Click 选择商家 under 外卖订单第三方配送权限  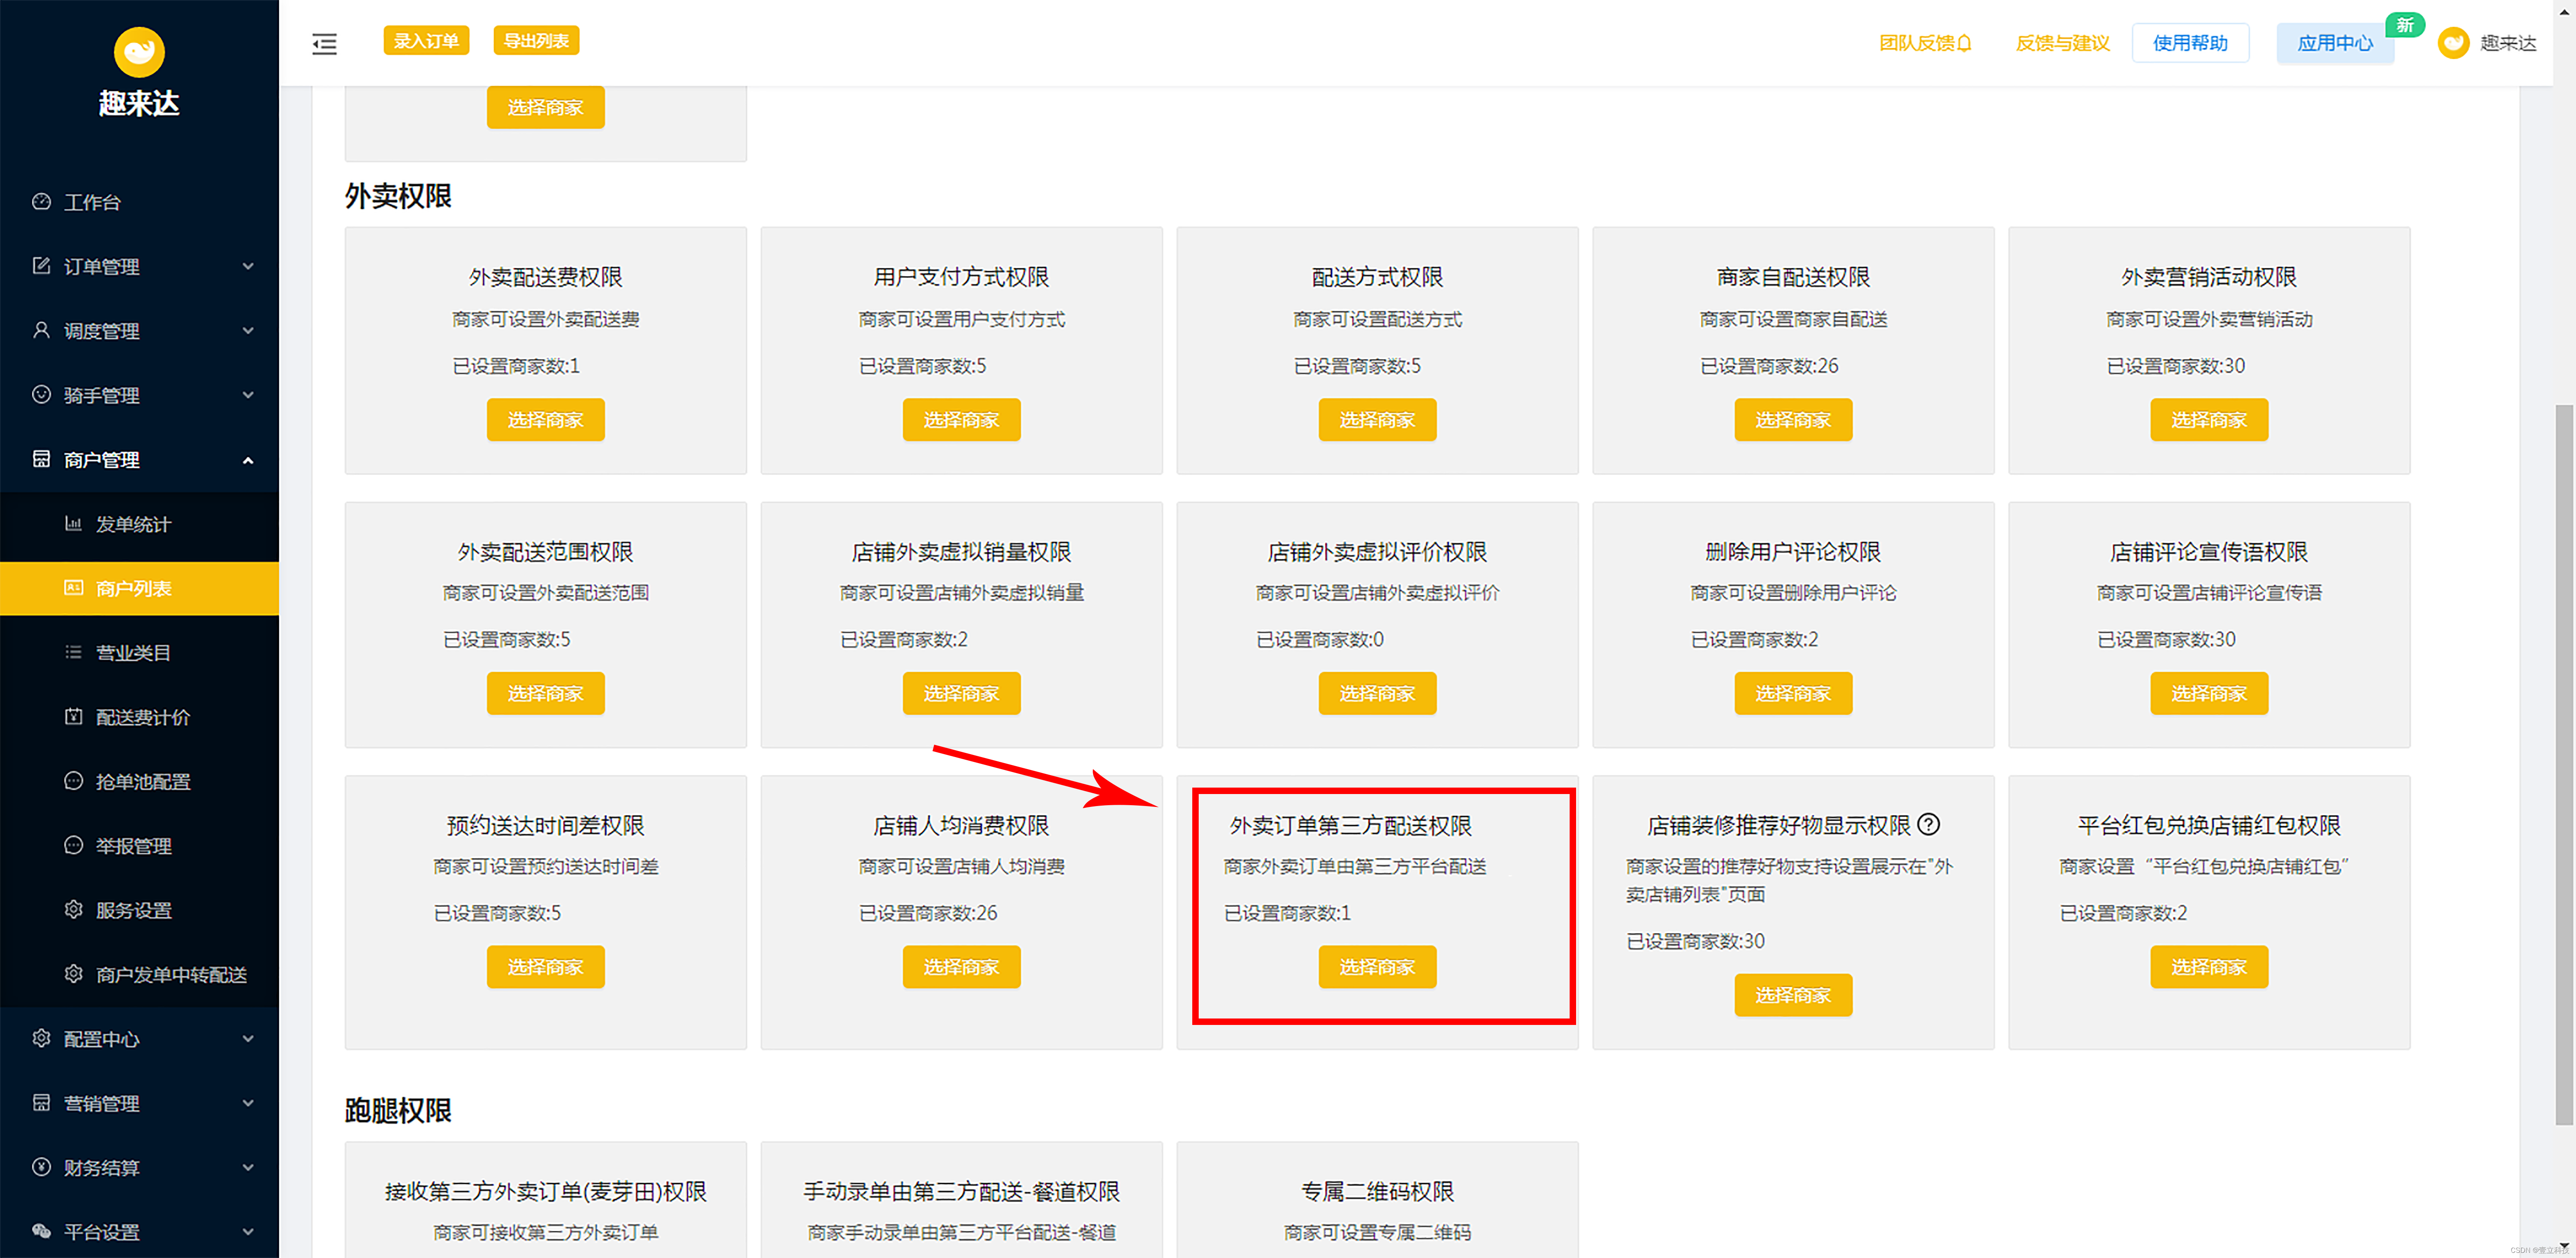pyautogui.click(x=1377, y=967)
